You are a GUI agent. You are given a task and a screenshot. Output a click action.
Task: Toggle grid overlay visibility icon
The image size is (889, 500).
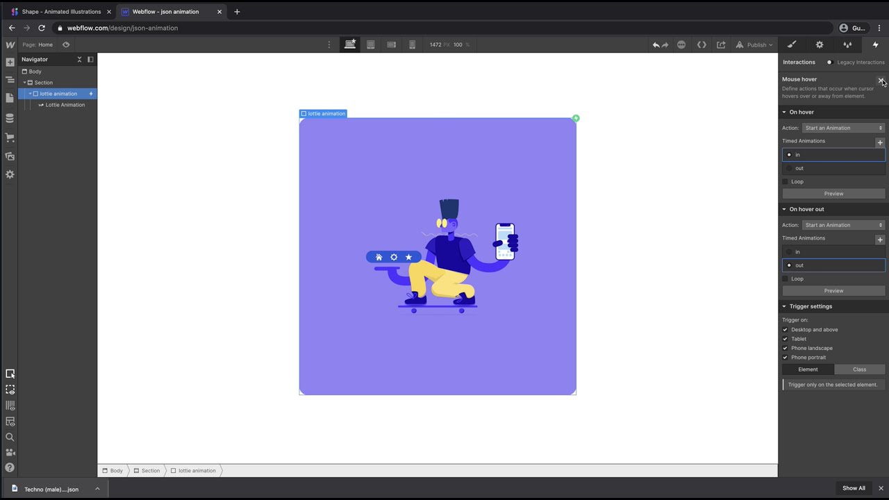point(10,405)
